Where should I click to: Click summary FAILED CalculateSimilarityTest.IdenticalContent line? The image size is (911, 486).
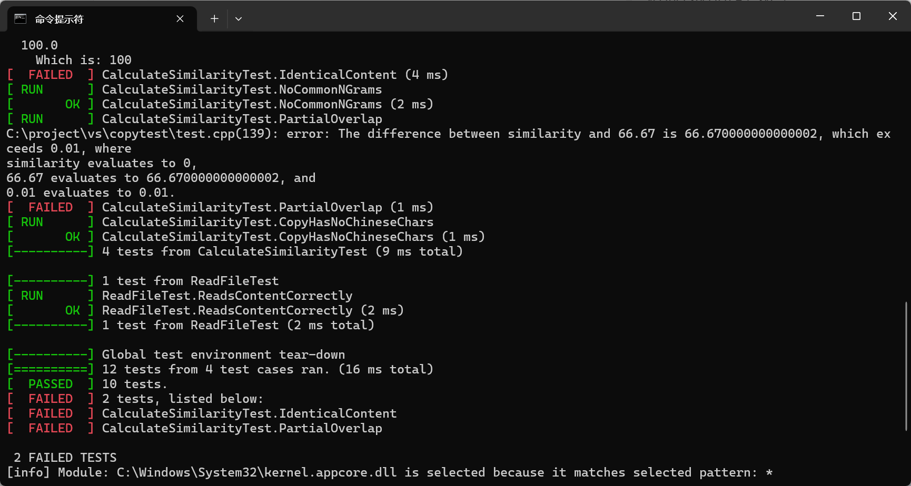coord(202,413)
